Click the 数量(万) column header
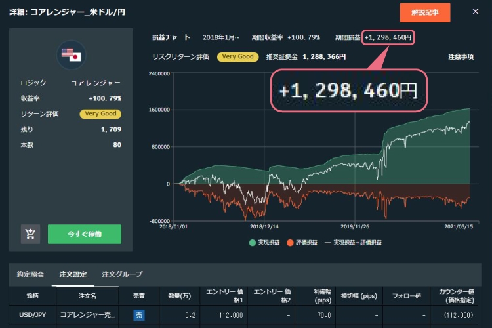The image size is (492, 328). pos(180,296)
